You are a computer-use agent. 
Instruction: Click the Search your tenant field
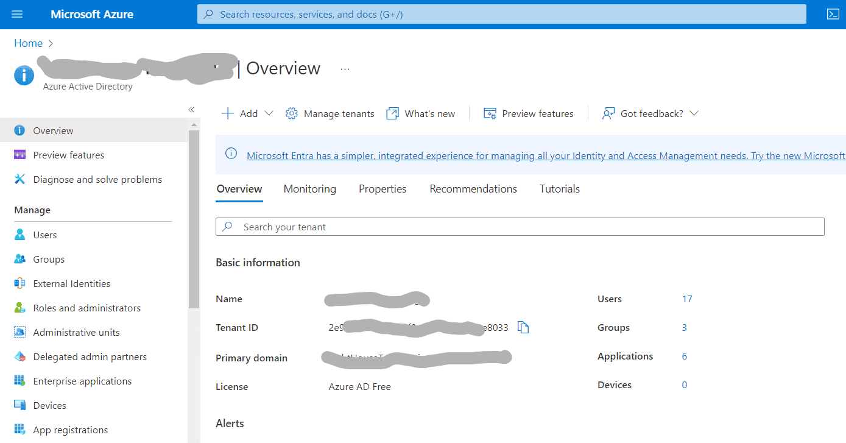tap(520, 227)
